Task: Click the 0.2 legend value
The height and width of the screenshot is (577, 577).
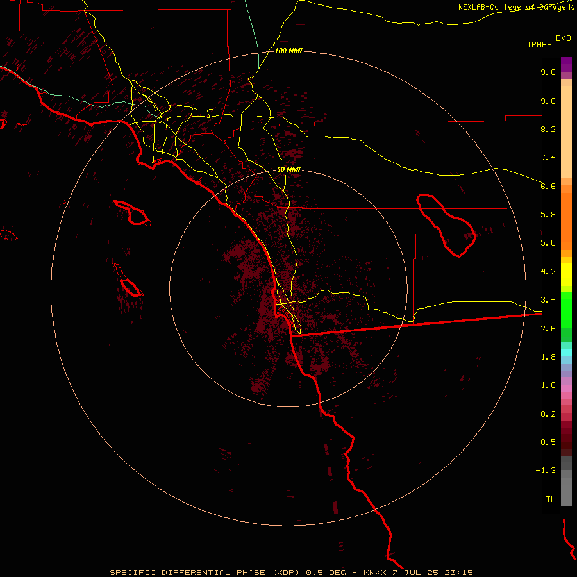Action: click(548, 414)
